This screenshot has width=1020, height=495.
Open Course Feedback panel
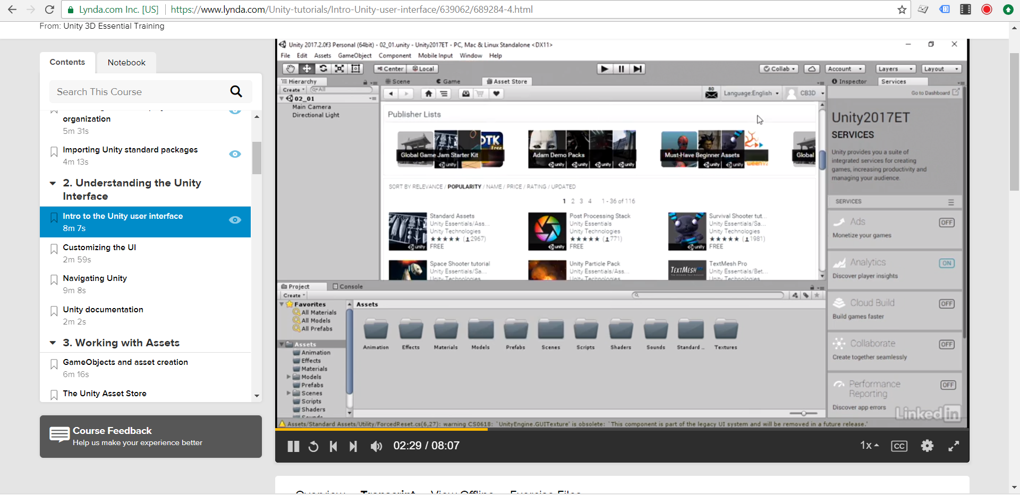click(x=151, y=437)
